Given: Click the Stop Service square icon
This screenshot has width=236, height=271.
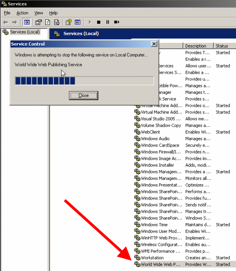Looking at the screenshot, I should tap(99, 22).
